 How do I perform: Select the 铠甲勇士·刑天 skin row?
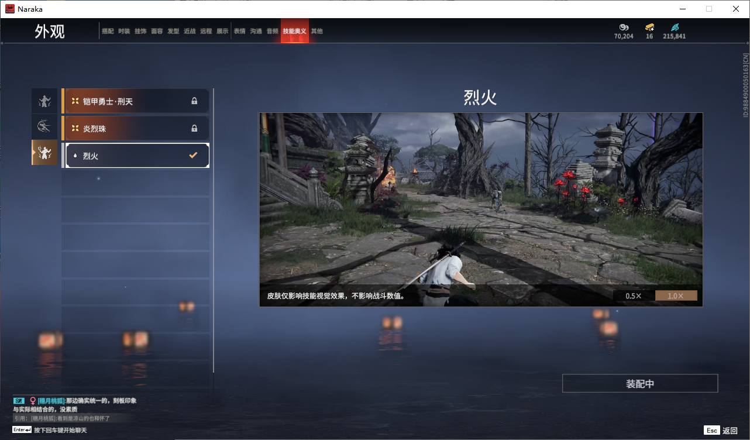click(135, 101)
